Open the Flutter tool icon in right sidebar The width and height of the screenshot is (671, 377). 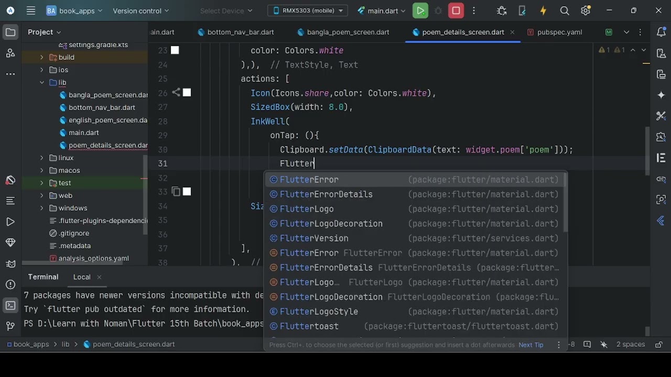point(661,220)
